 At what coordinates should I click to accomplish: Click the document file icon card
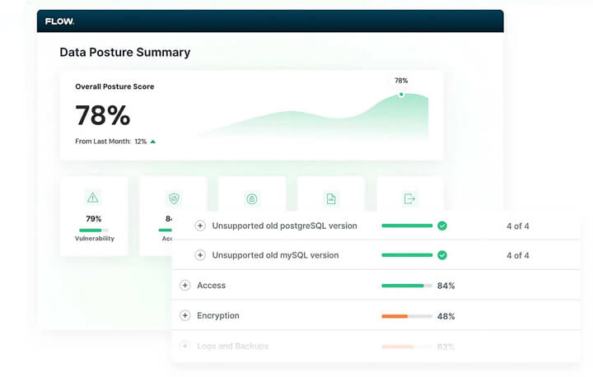(331, 198)
